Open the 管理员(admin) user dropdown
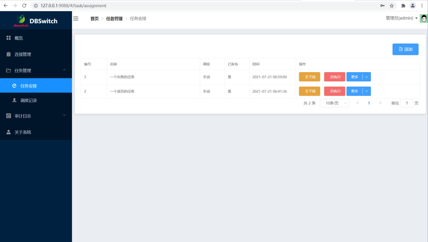The height and width of the screenshot is (242, 428). tap(402, 18)
